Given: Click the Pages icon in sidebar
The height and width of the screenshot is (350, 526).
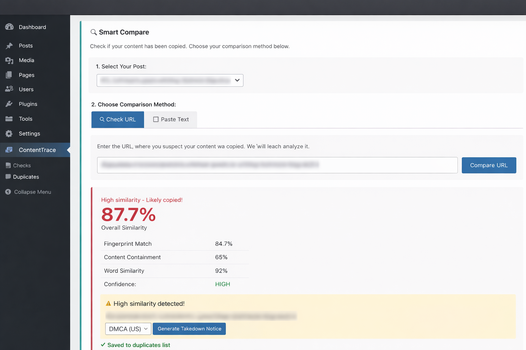Looking at the screenshot, I should click(9, 75).
